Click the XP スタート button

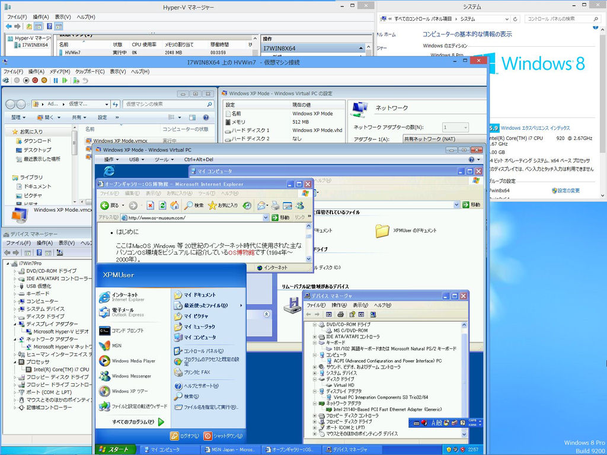pyautogui.click(x=116, y=449)
